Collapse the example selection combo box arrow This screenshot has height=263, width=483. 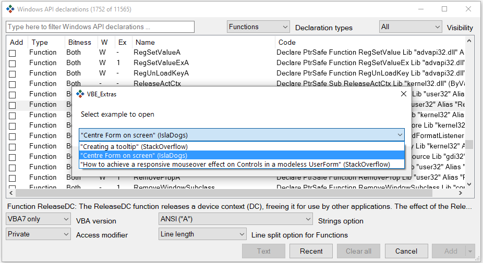[x=400, y=135]
